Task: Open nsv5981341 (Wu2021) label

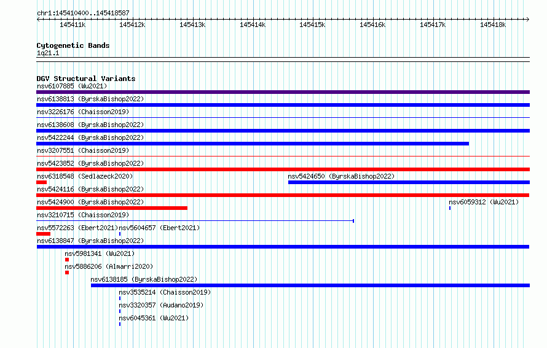Action: click(100, 253)
